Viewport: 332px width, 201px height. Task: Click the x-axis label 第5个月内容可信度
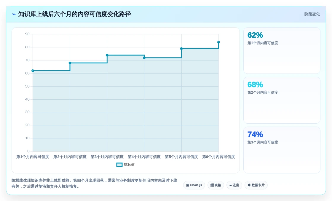181,157
